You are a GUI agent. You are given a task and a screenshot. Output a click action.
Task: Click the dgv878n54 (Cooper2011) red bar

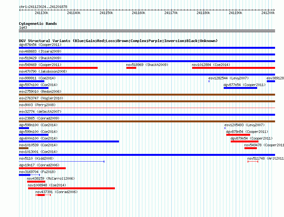pyautogui.click(x=238, y=135)
